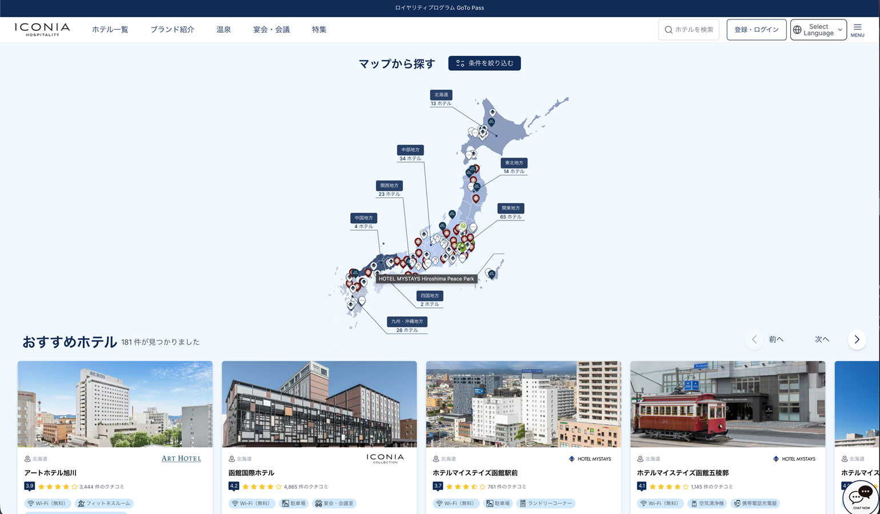Viewport: 880px width, 514px height.
Task: Focus the ホテルを検索 search field
Action: [689, 30]
